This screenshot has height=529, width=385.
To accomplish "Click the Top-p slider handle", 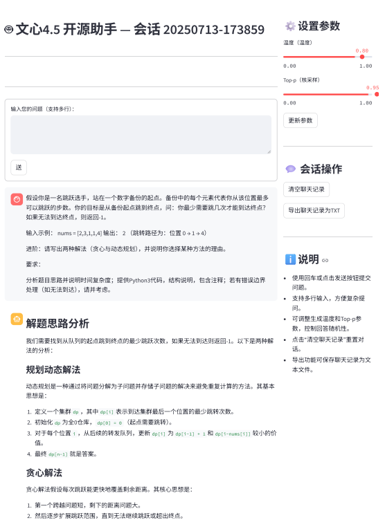I will [377, 94].
